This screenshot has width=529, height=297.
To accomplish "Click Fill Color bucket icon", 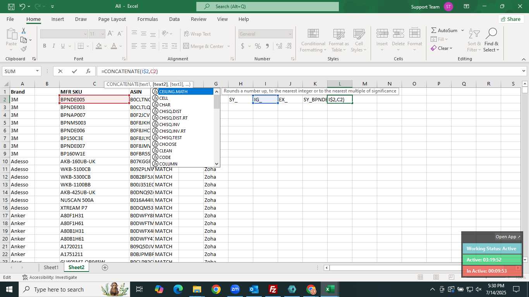I will (99, 46).
